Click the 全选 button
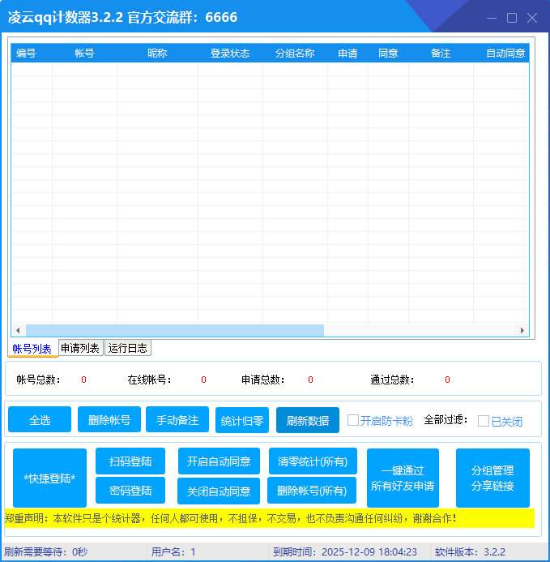This screenshot has height=562, width=550. pyautogui.click(x=40, y=420)
